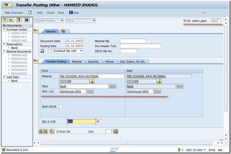Open material image icon beside Dest C5005RW

click(159, 81)
